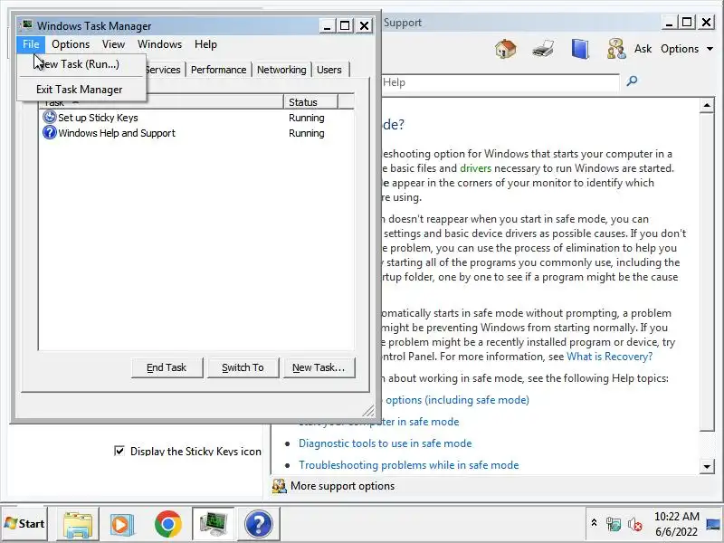The width and height of the screenshot is (724, 543).
Task: Click the network tray icon
Action: 614,524
